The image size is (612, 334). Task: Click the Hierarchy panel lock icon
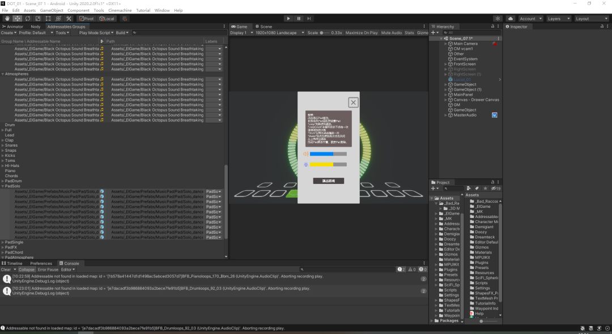coord(491,27)
